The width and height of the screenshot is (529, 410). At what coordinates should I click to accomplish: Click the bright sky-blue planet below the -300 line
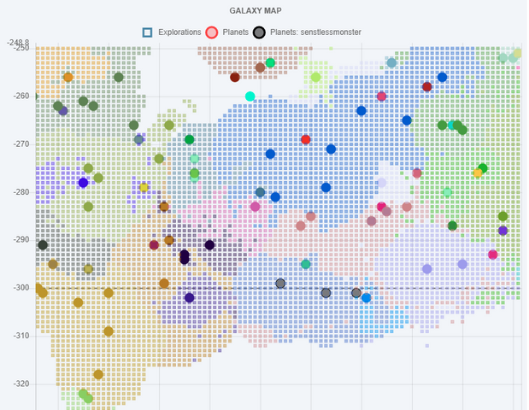click(367, 298)
